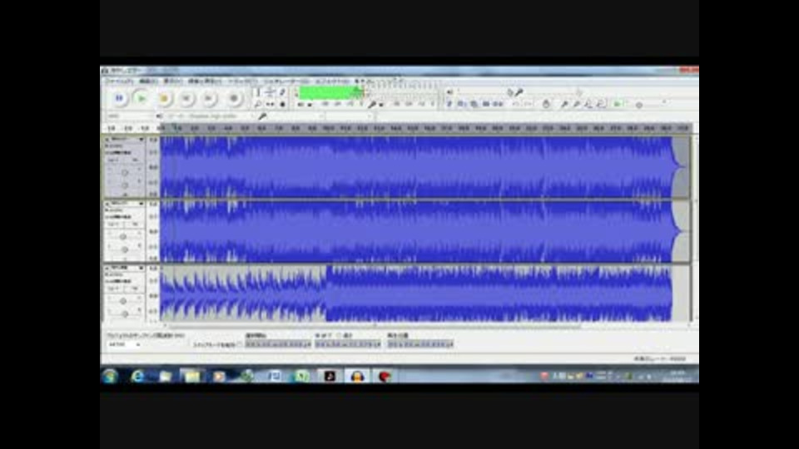Select the Selection (I-beam) tool
The height and width of the screenshot is (449, 799).
tap(258, 92)
